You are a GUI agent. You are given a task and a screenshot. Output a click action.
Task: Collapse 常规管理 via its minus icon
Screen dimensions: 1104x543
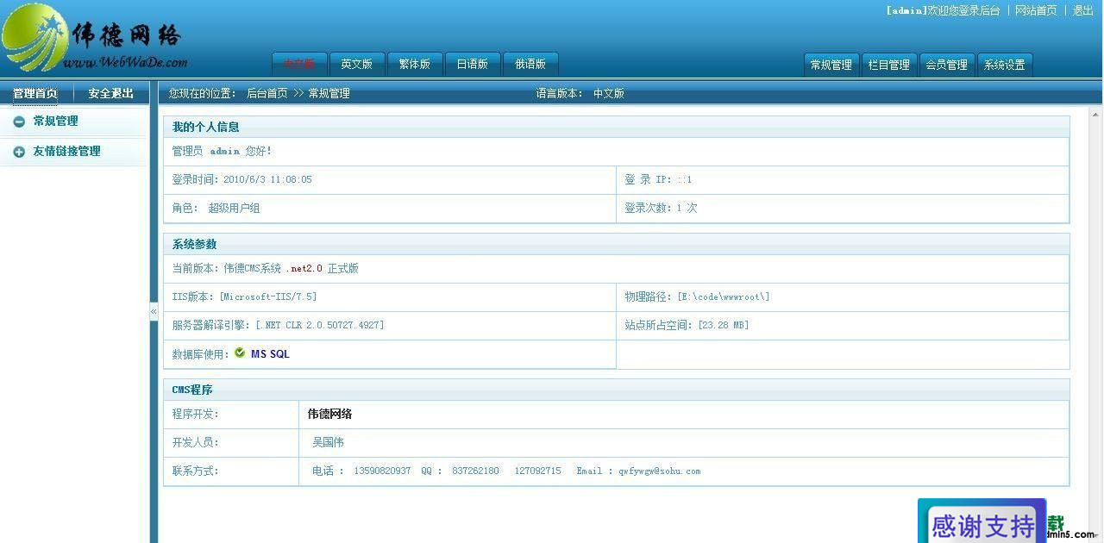(19, 122)
